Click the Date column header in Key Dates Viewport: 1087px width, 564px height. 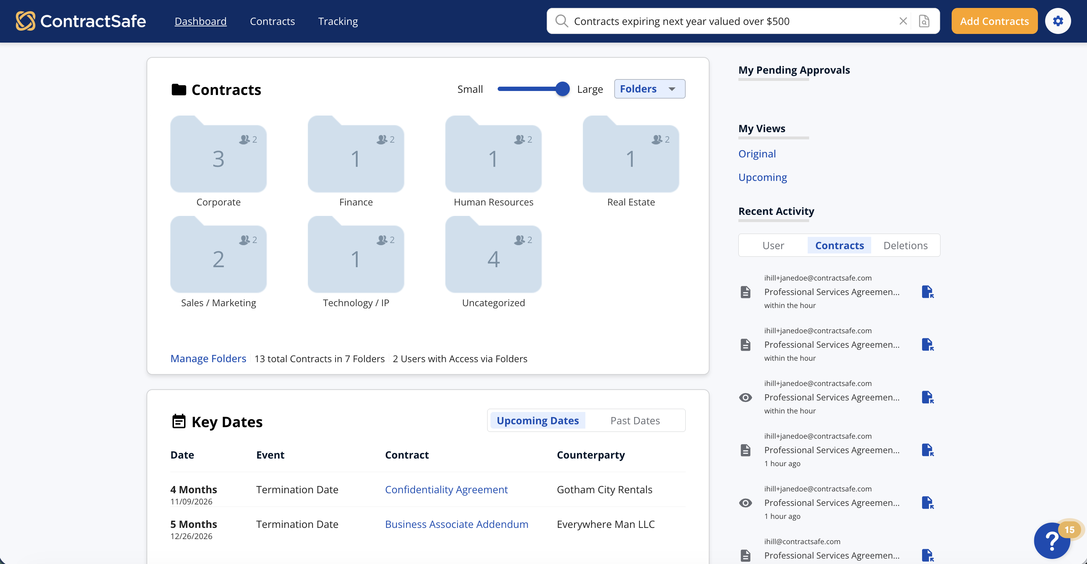[x=182, y=455]
